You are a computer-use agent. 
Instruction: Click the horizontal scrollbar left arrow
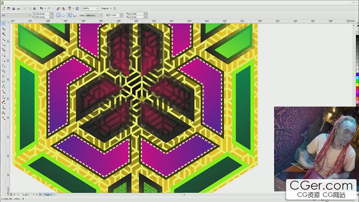184,194
